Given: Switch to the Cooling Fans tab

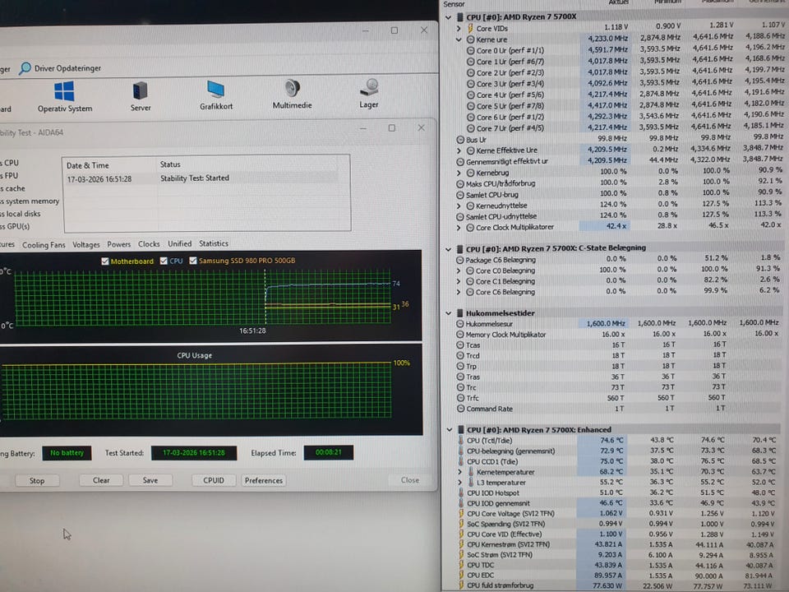Looking at the screenshot, I should pos(44,244).
